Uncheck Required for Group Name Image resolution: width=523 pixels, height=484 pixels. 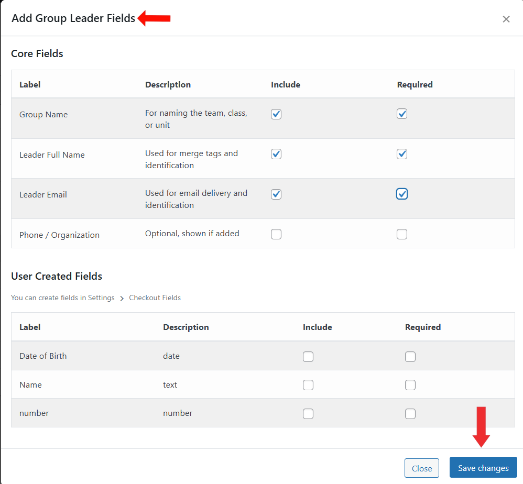402,114
